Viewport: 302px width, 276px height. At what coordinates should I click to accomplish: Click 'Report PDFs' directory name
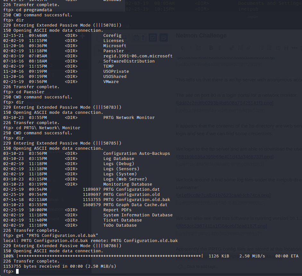tap(117, 210)
